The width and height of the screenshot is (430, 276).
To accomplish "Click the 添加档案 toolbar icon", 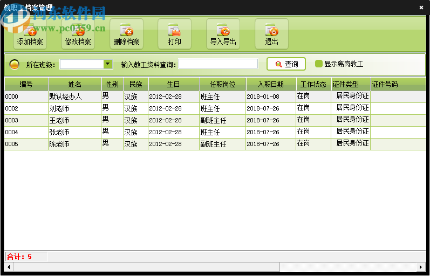I will 30,34.
